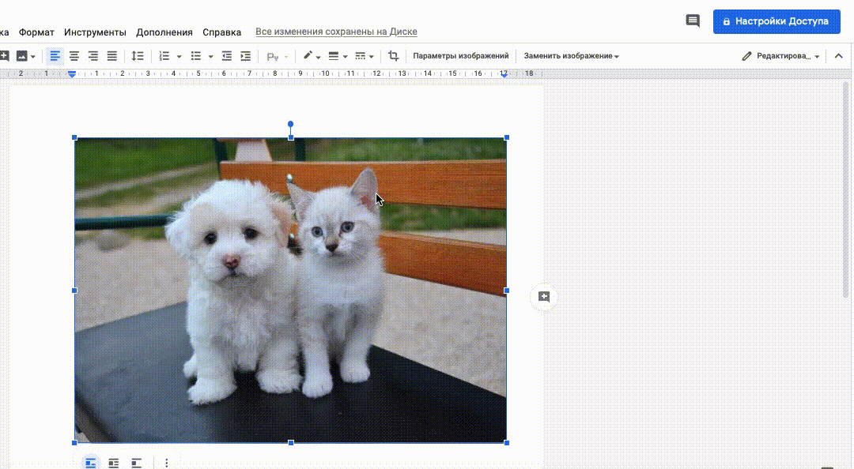Activate the crop image tool
854x469 pixels.
point(393,56)
